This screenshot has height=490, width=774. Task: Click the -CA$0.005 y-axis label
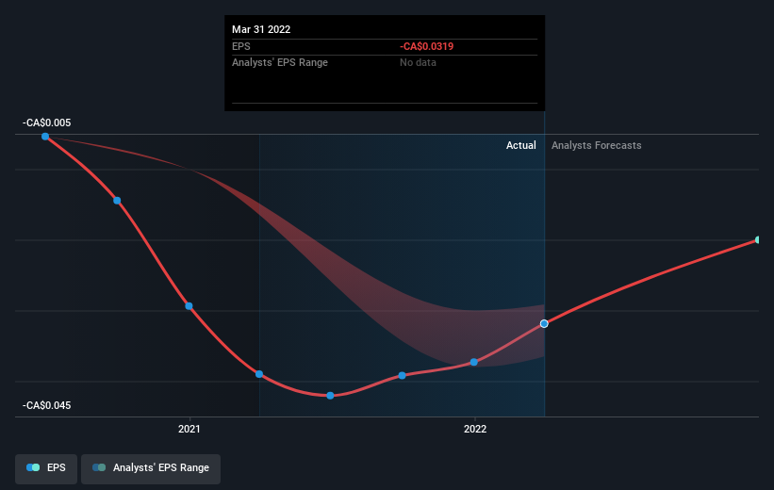point(46,122)
